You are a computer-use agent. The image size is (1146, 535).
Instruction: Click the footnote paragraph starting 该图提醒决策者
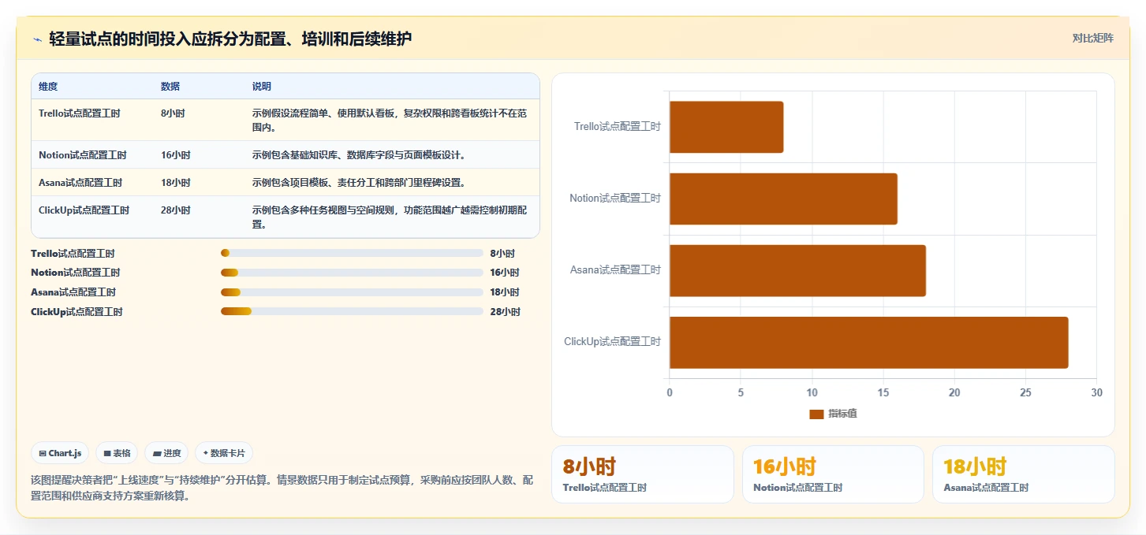(x=282, y=489)
